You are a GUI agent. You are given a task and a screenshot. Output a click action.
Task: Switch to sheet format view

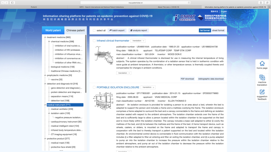[x=218, y=30]
